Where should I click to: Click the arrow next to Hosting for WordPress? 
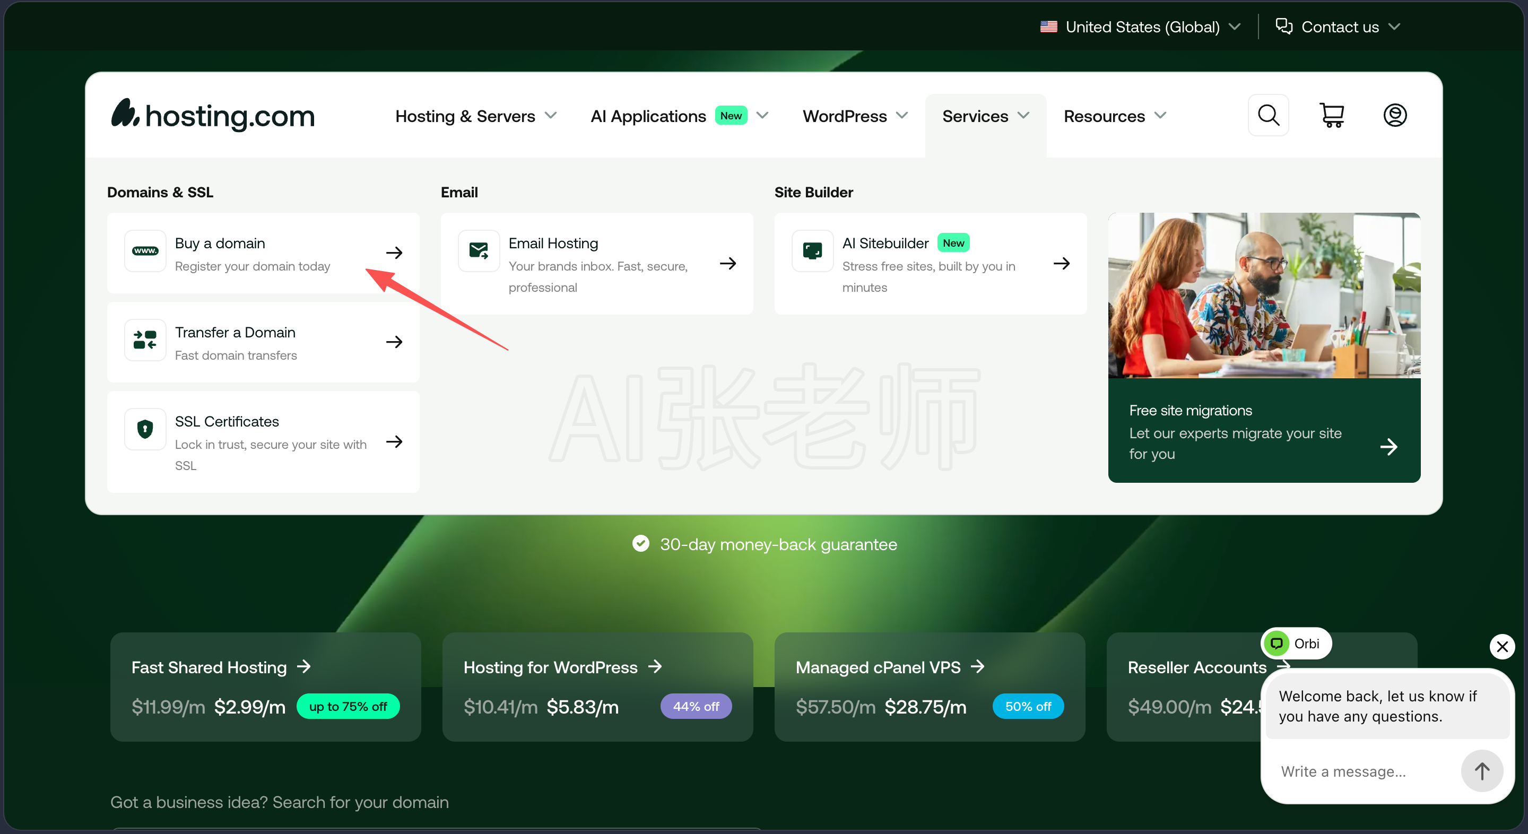pyautogui.click(x=655, y=667)
